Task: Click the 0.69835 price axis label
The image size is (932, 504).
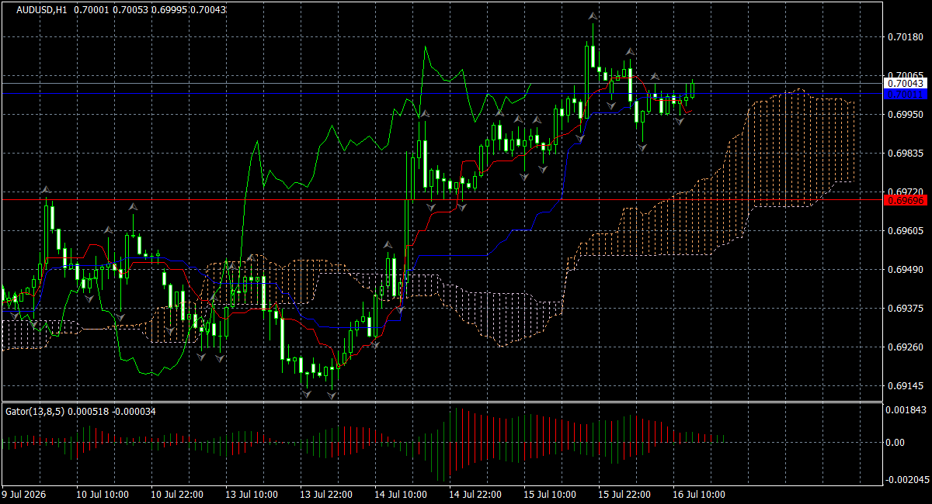Action: pyautogui.click(x=905, y=153)
